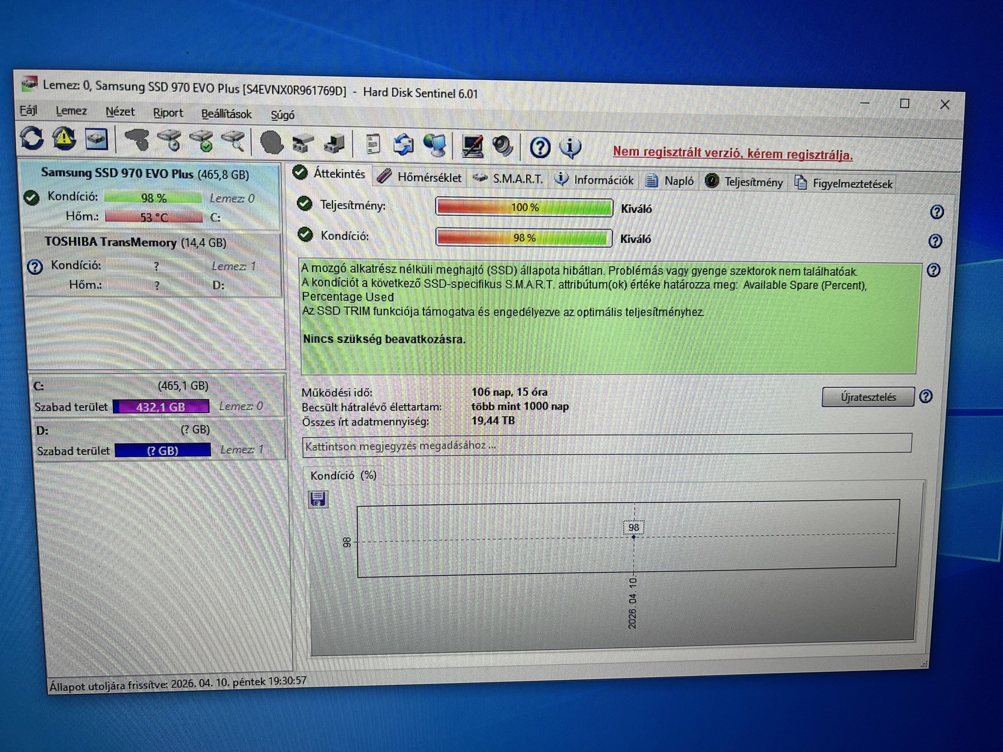Image resolution: width=1003 pixels, height=752 pixels.
Task: Open the Fájl menu
Action: [x=28, y=110]
